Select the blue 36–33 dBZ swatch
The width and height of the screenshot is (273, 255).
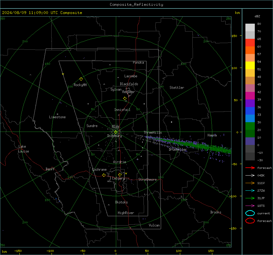250,111
